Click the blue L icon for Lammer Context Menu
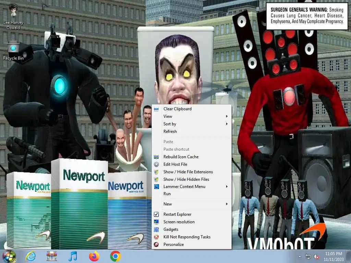Viewport: 351px width, 263px height. (x=156, y=187)
